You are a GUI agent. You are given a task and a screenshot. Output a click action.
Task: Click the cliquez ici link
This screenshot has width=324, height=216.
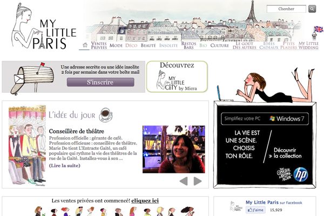tap(145, 200)
